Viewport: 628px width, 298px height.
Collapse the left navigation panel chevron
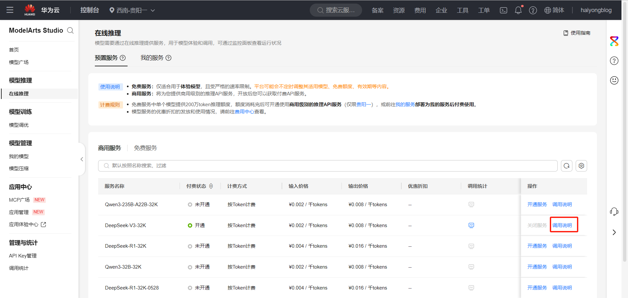coord(81,159)
